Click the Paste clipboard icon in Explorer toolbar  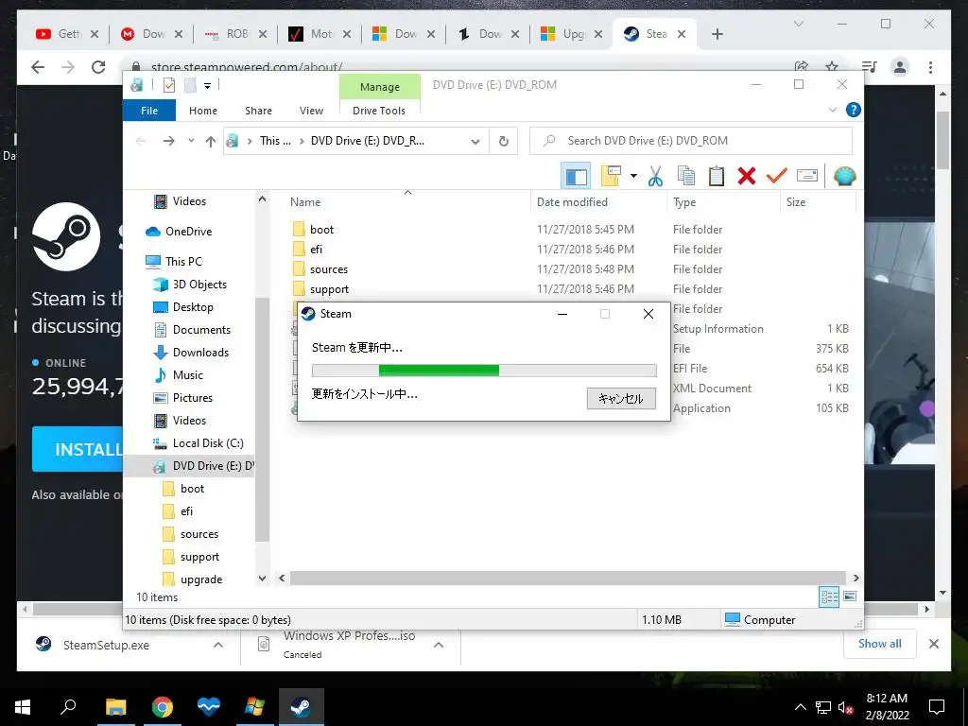coord(717,177)
